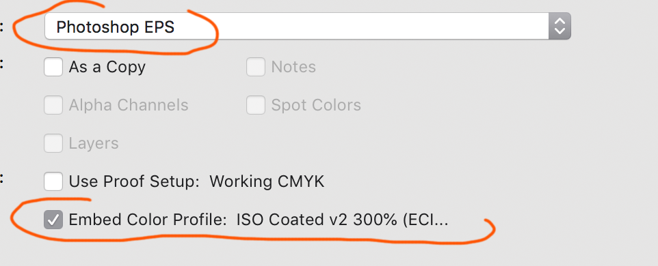Click the Working CMYK text
Image resolution: width=658 pixels, height=266 pixels.
267,181
